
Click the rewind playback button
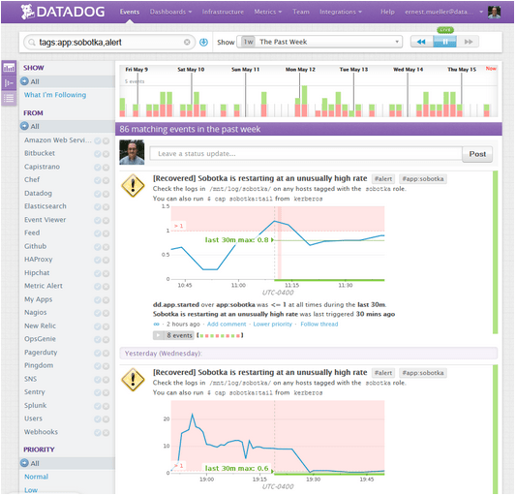pyautogui.click(x=421, y=42)
